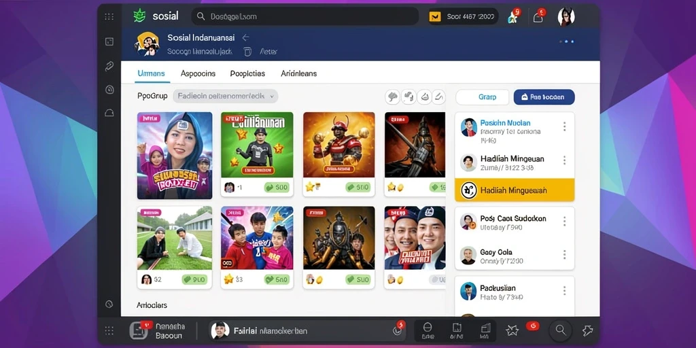This screenshot has height=348, width=696.
Task: Select the Pooploties tab
Action: (x=247, y=73)
